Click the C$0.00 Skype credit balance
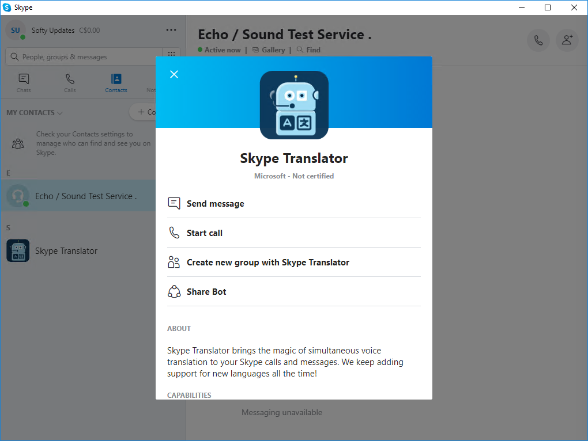588x441 pixels. tap(89, 31)
